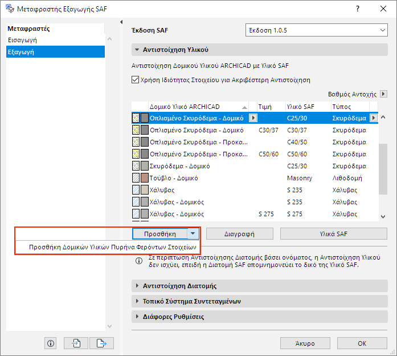Image resolution: width=397 pixels, height=356 pixels.
Task: Click the arrow button after Οπλισμένο Σκυρόδεμα - Δομικό selected row
Action: (253, 118)
